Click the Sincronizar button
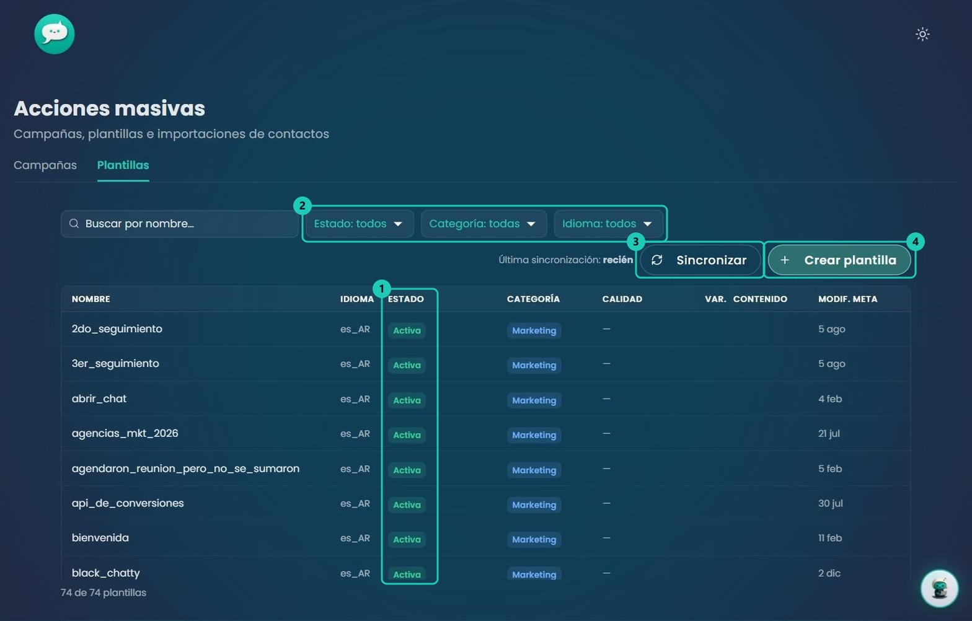 [700, 260]
